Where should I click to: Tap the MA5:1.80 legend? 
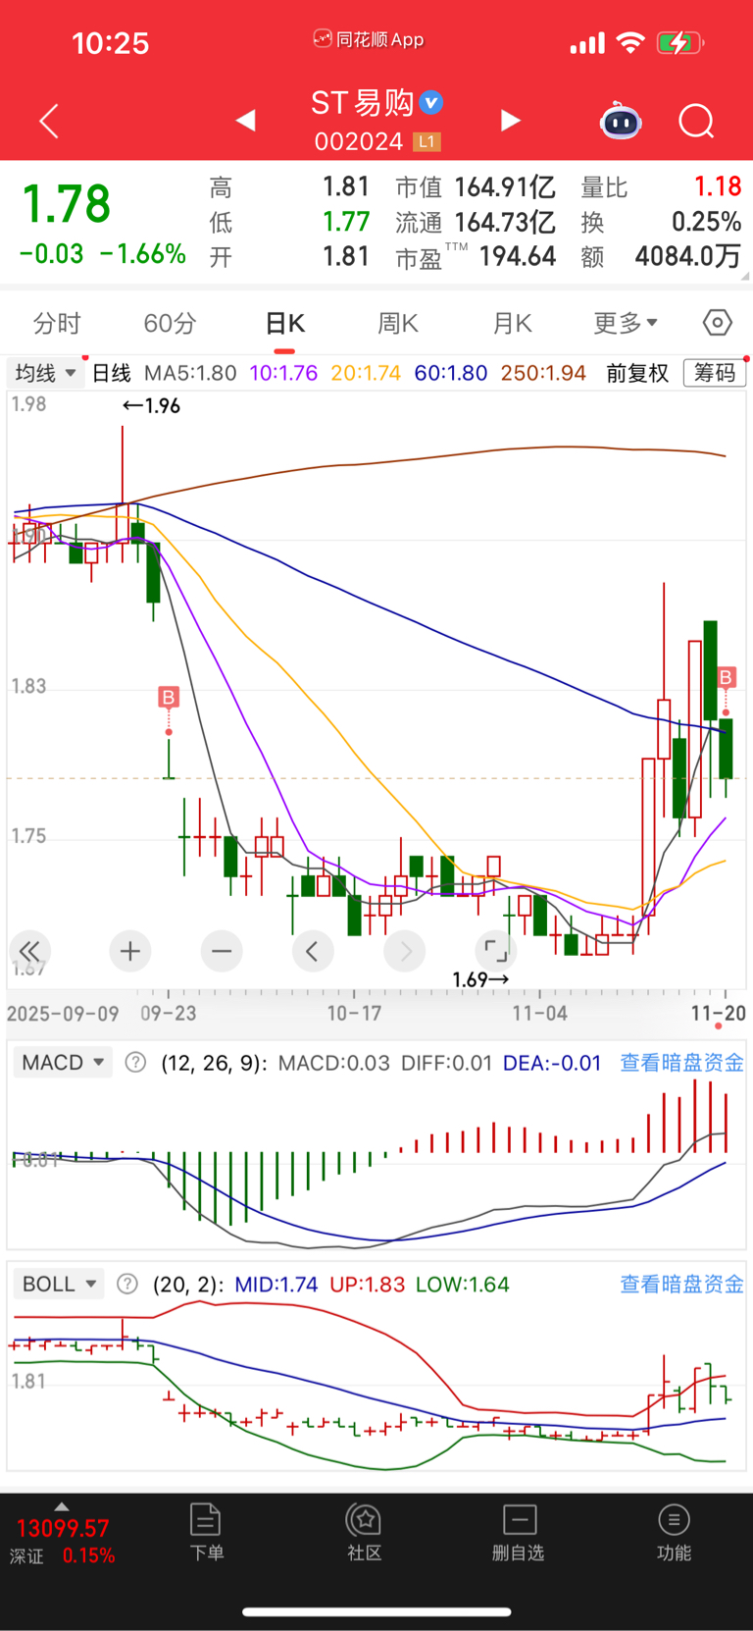[x=190, y=373]
